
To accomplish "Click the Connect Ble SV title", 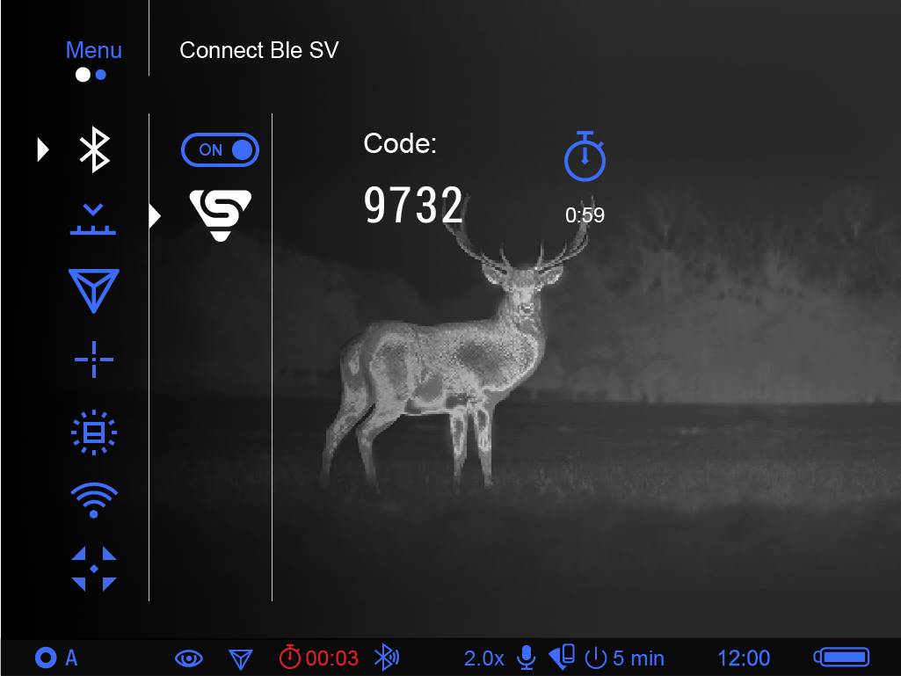I will coord(258,50).
